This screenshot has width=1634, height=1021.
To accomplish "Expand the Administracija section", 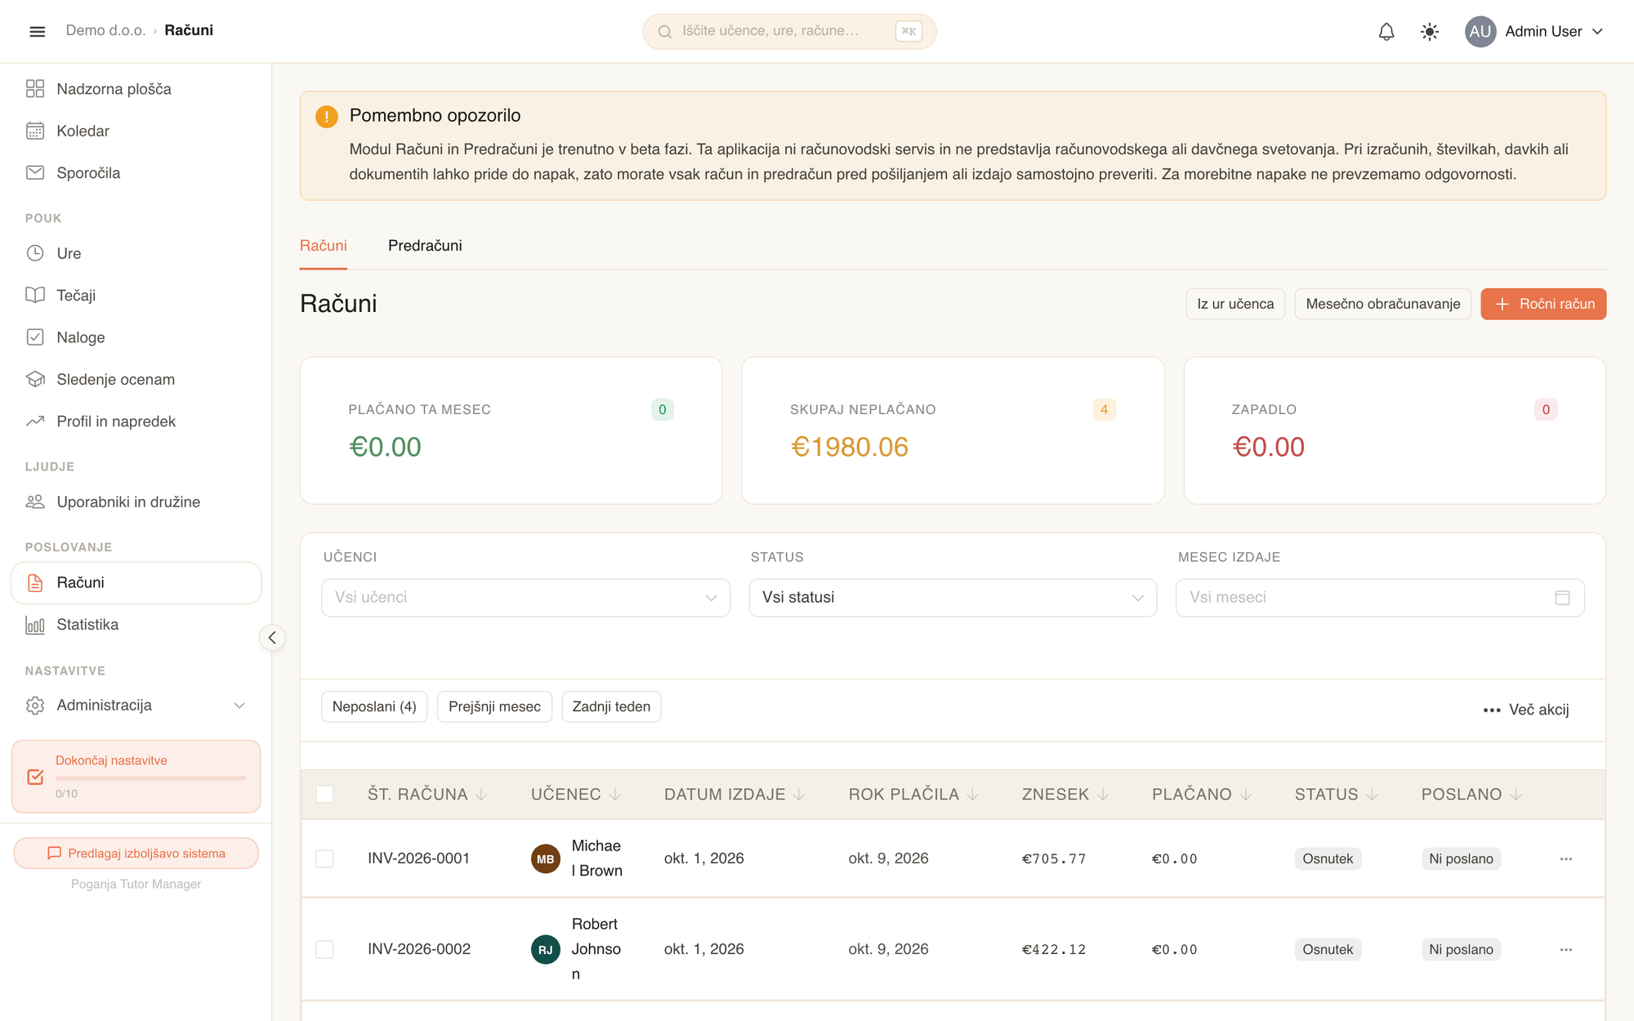I will coord(136,705).
